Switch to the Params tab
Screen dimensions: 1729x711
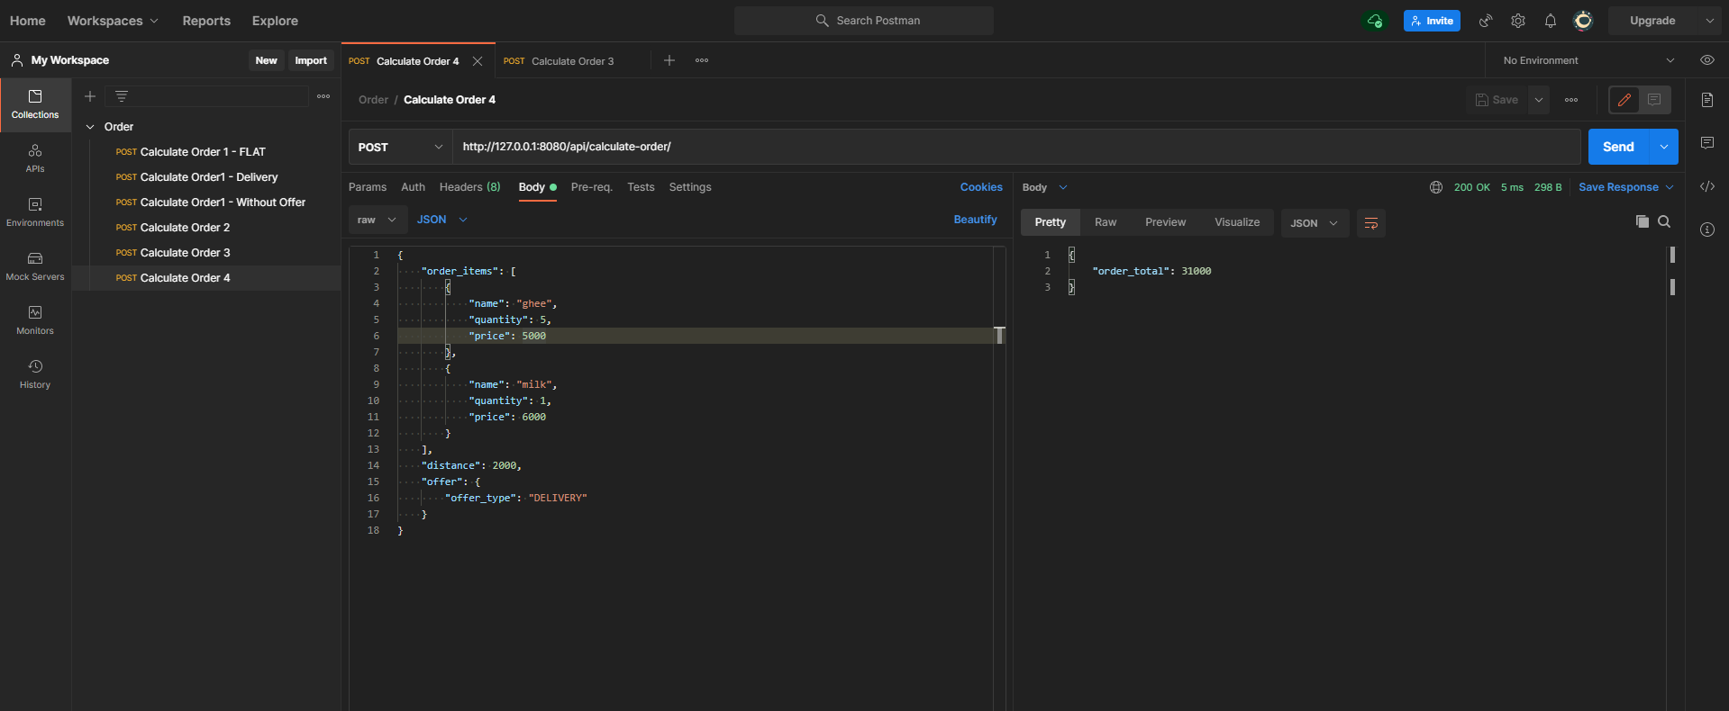(x=368, y=187)
